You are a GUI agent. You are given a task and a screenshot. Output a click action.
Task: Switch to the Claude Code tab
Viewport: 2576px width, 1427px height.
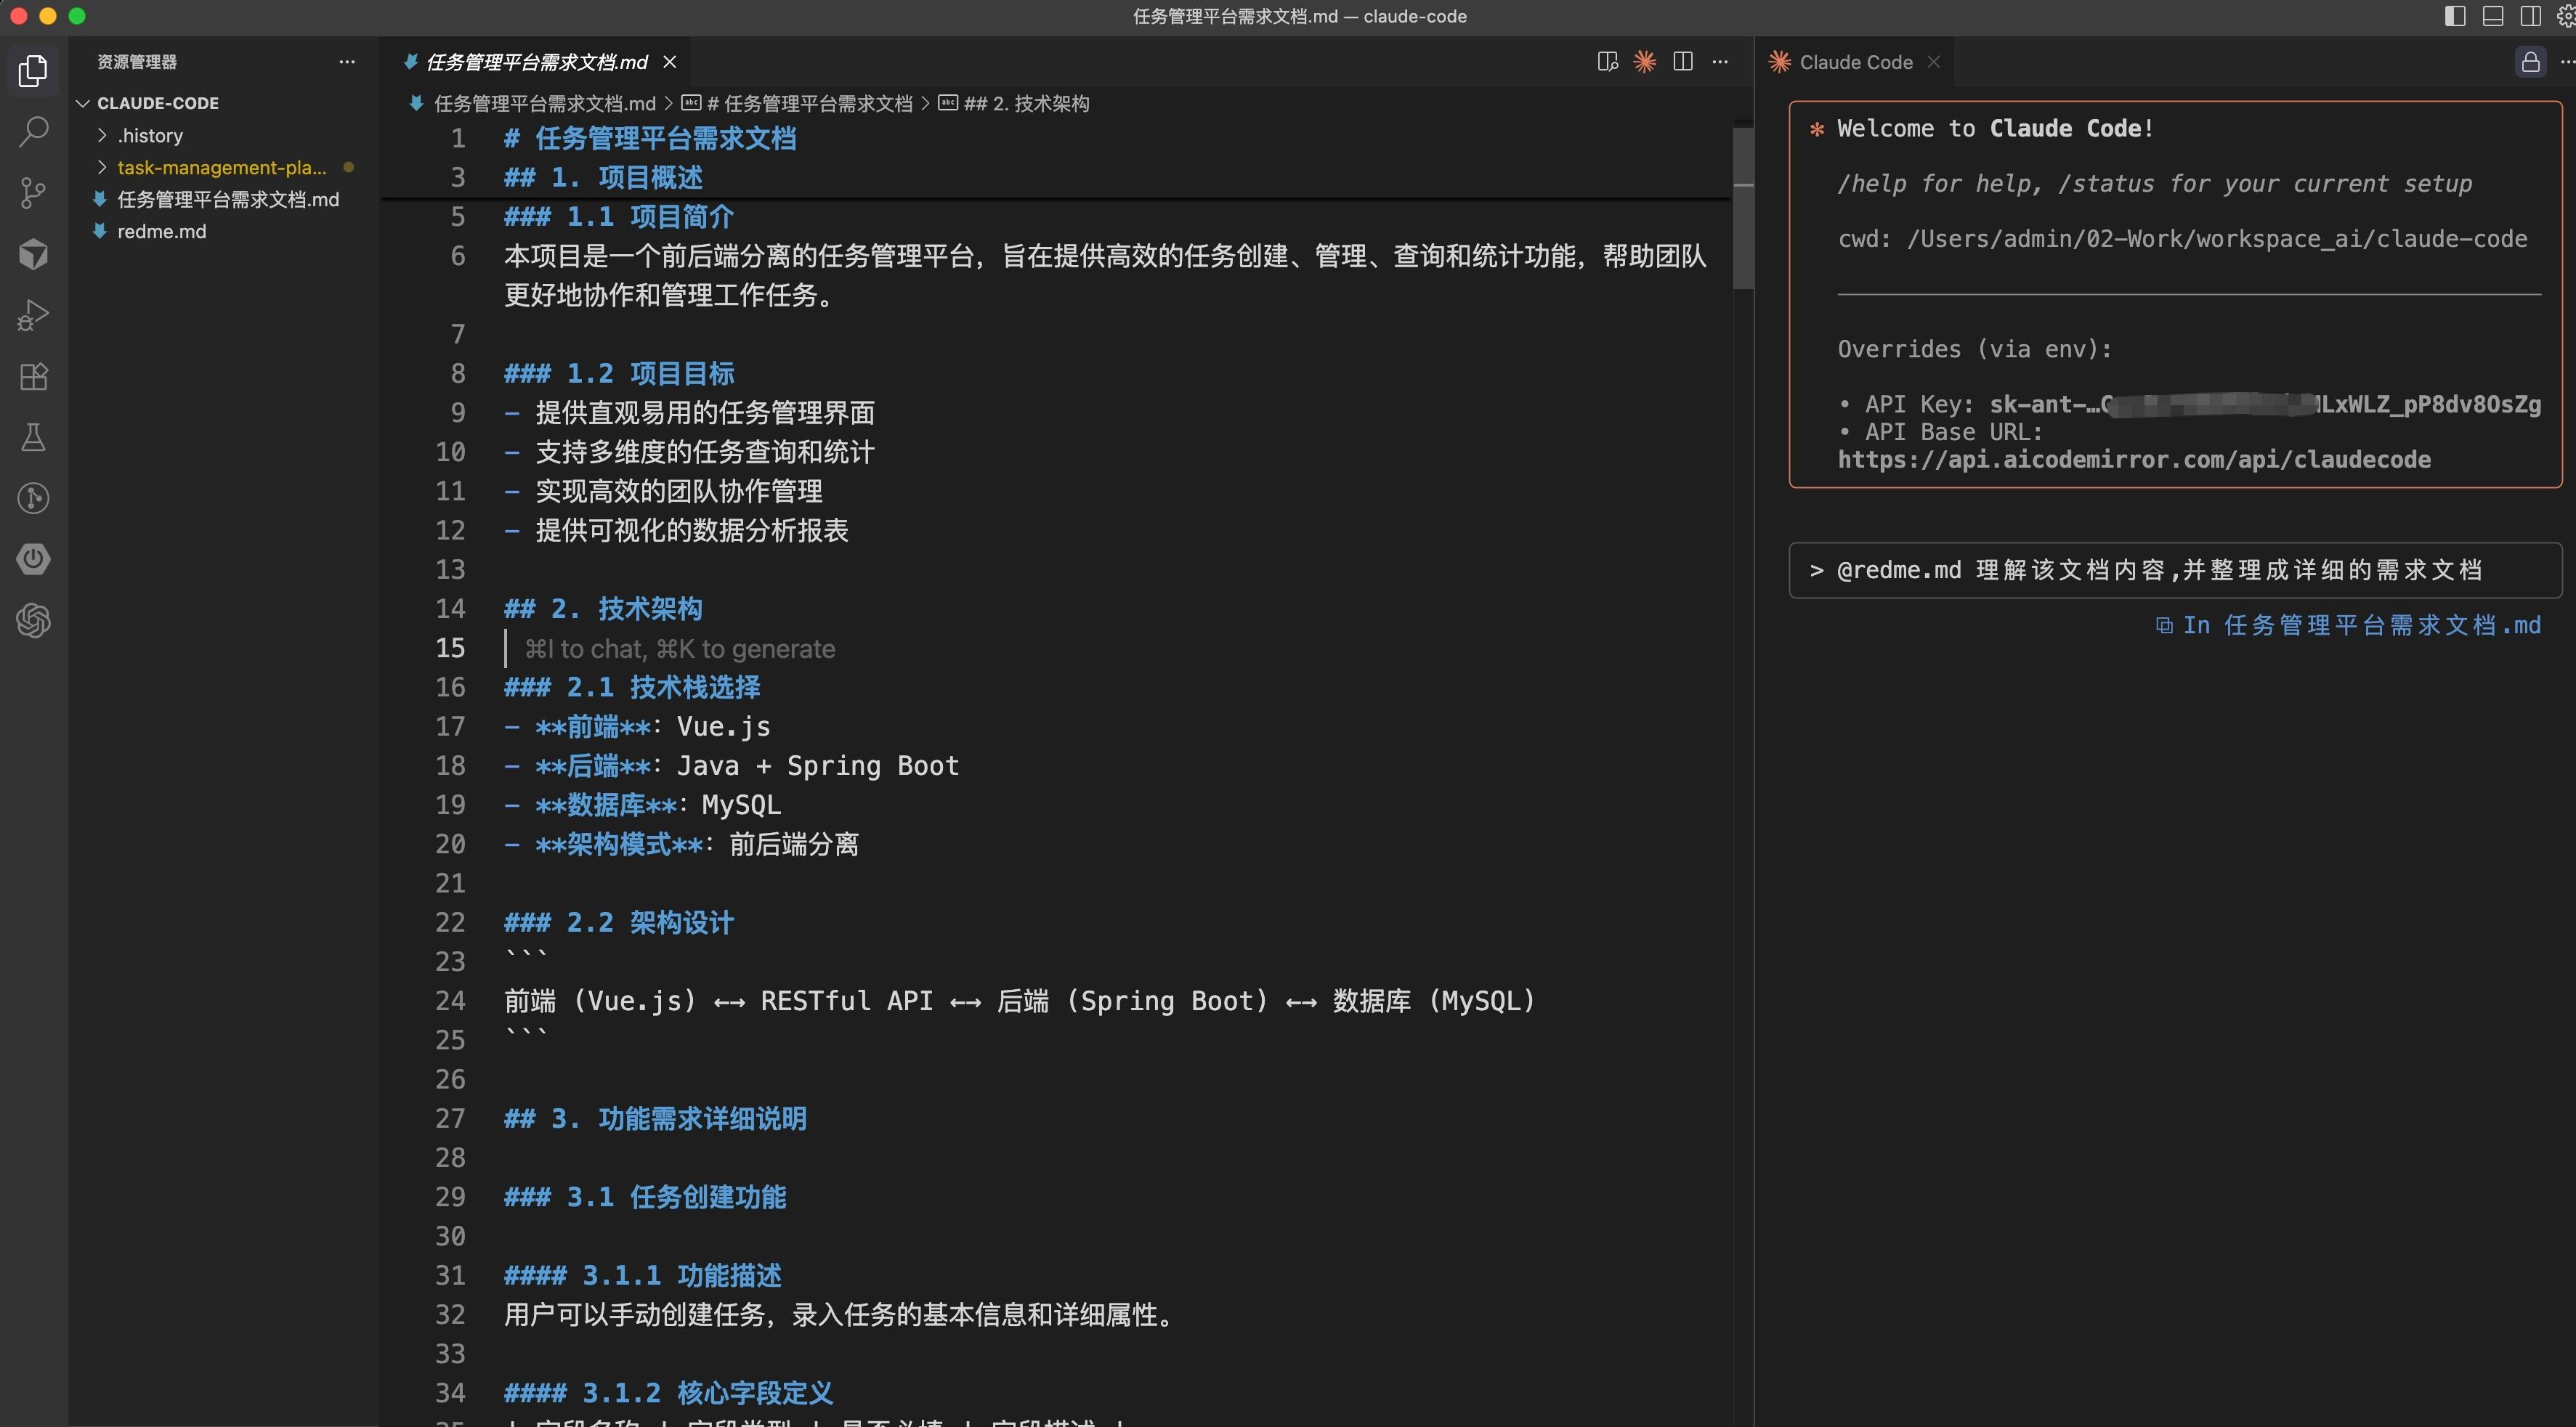pos(1855,62)
